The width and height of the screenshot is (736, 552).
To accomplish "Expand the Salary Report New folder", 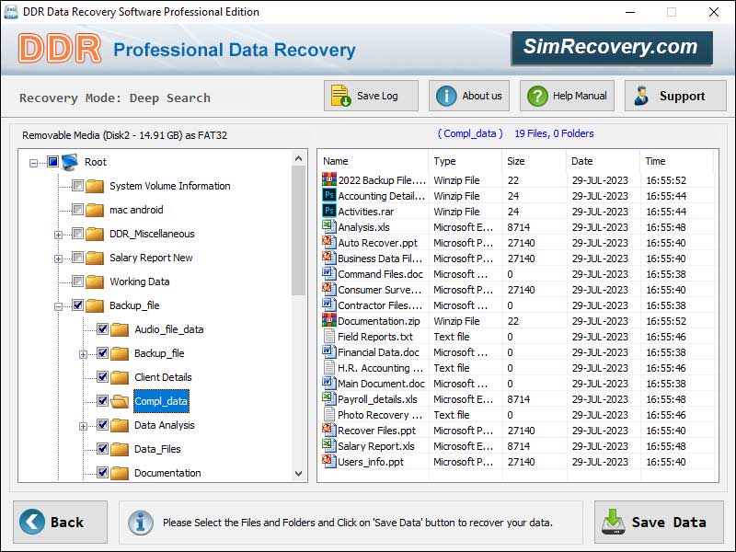I will point(58,259).
